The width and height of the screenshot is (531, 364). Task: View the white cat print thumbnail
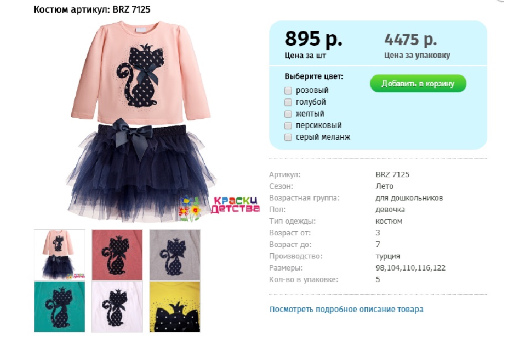(x=117, y=307)
